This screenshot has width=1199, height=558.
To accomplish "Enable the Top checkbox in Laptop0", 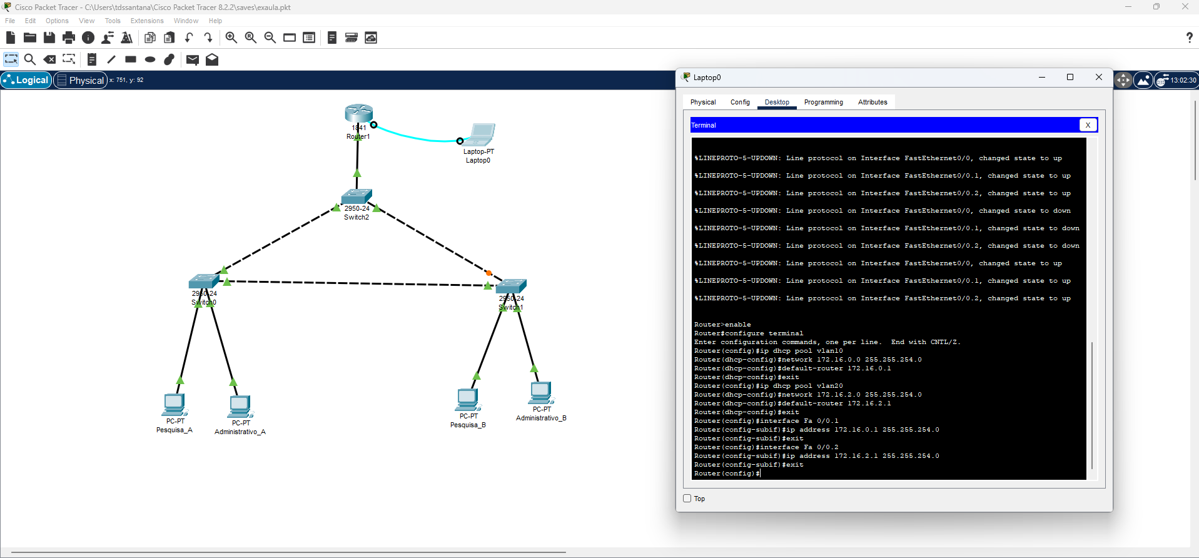I will tap(687, 499).
